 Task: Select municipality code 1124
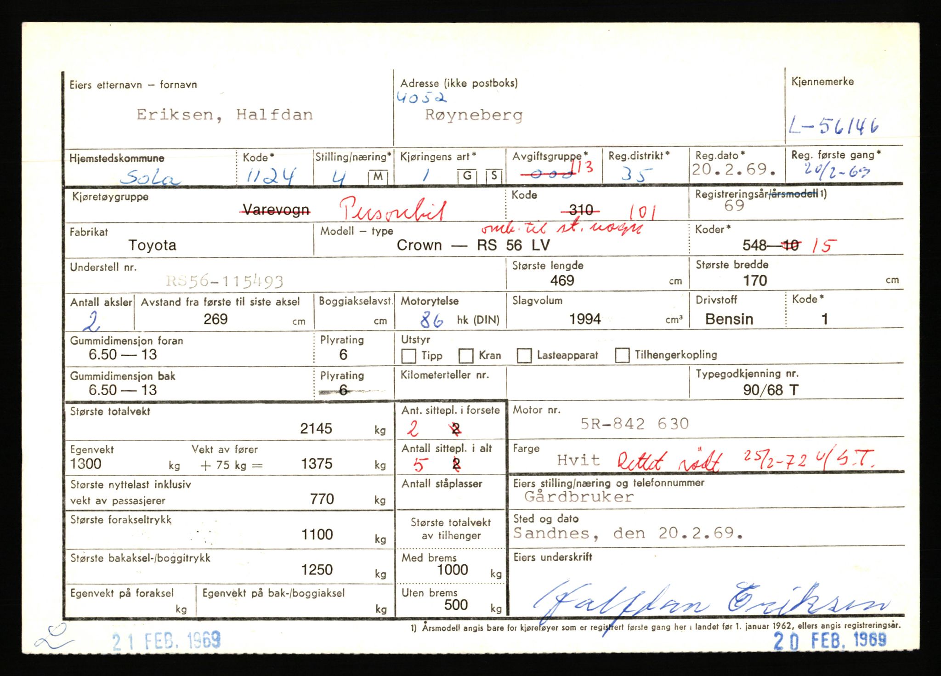[x=270, y=176]
